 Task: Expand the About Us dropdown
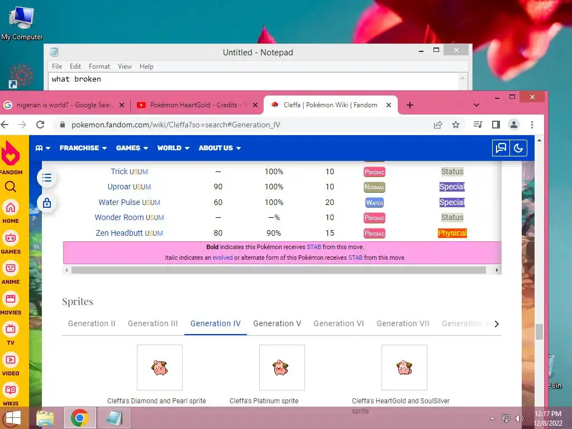click(x=219, y=148)
